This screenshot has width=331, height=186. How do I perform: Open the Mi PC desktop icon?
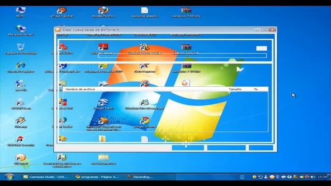21,12
